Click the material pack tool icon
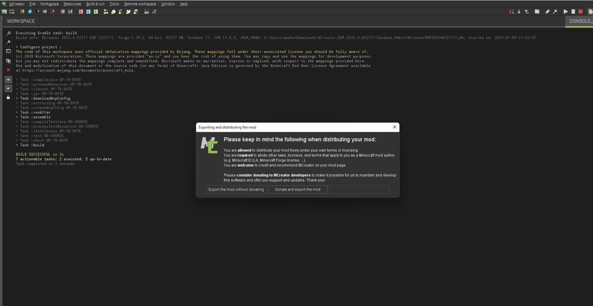 (x=114, y=11)
